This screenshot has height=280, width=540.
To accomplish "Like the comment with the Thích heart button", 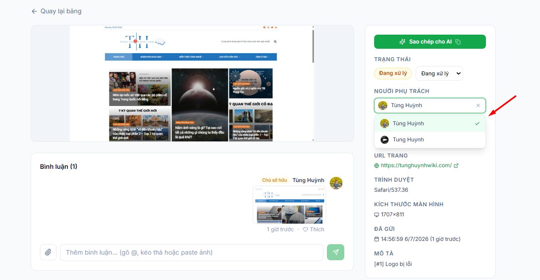I will coord(314,229).
